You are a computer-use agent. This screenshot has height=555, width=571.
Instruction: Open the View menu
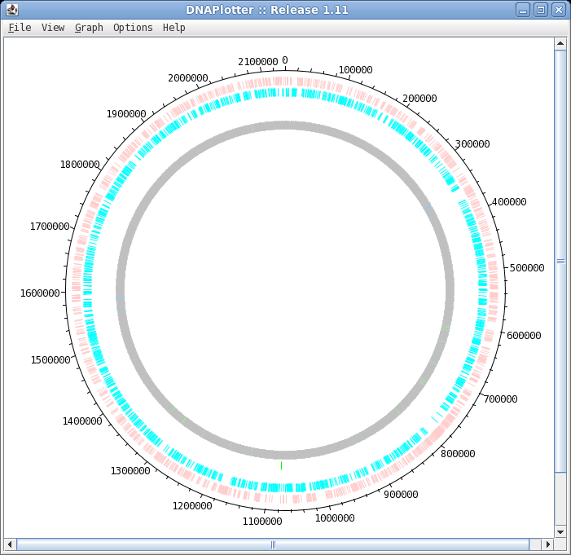point(53,28)
